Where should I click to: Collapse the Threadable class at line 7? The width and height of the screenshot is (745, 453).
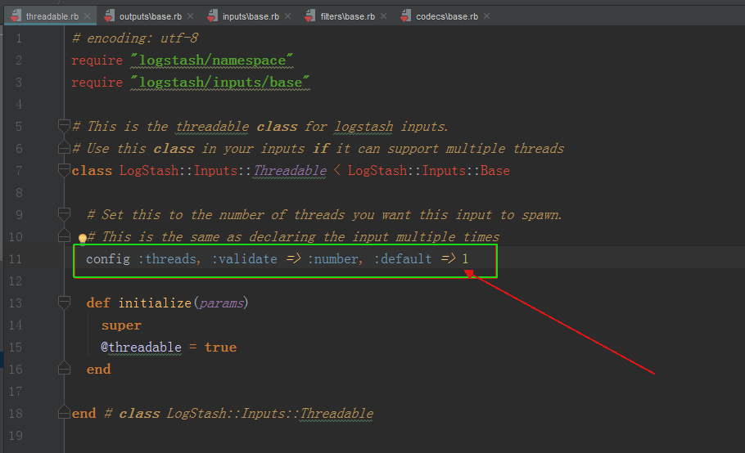[64, 170]
